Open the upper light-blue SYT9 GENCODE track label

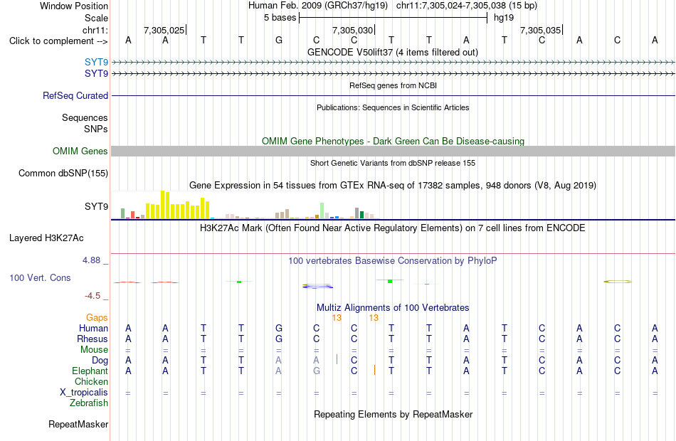click(96, 63)
